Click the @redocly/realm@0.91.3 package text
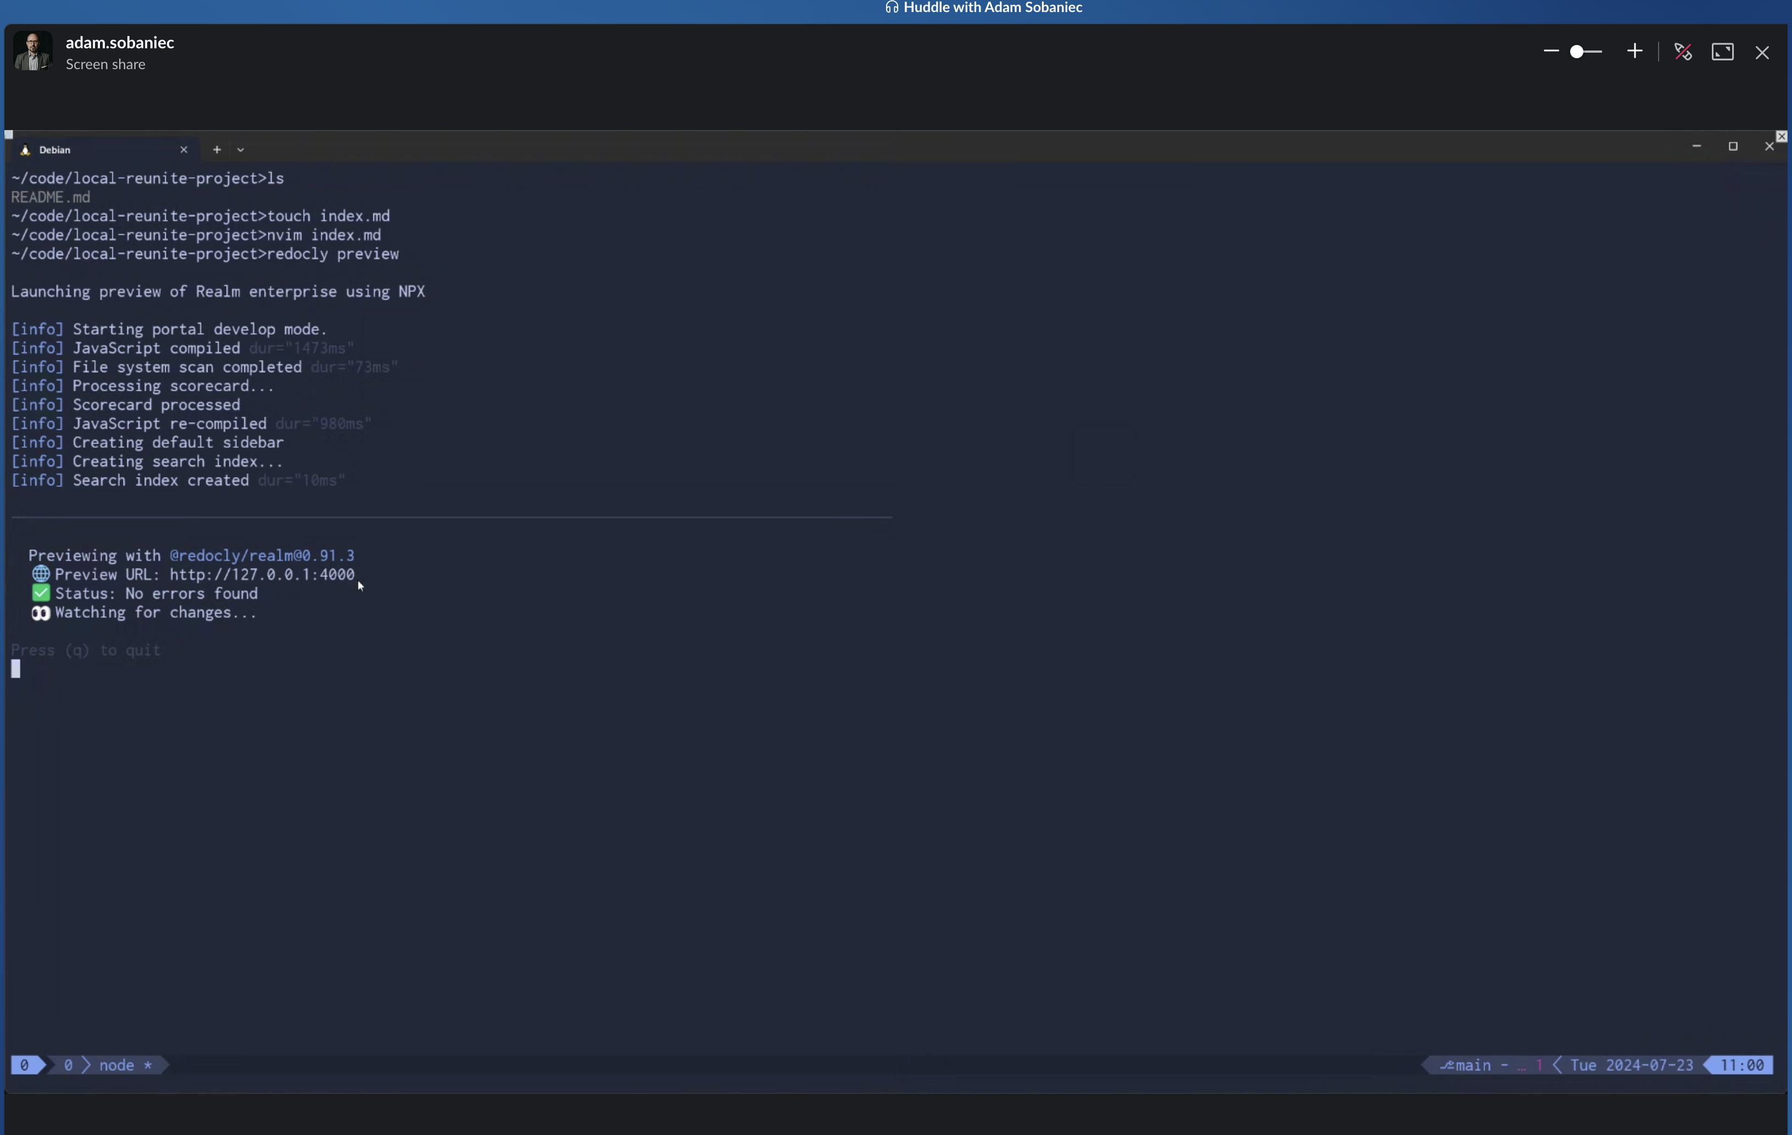This screenshot has width=1792, height=1135. tap(262, 555)
